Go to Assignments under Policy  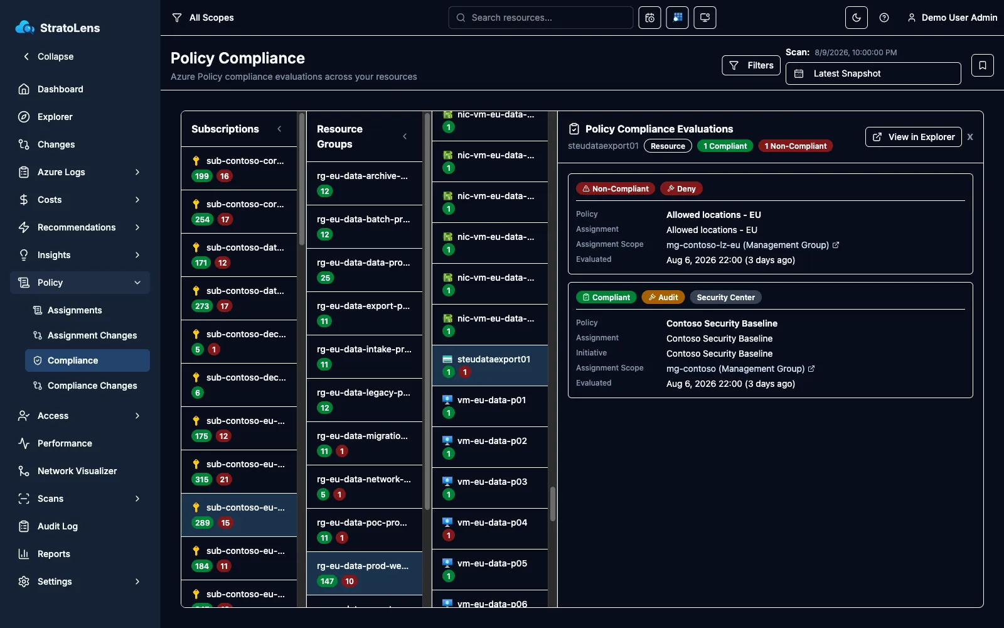pos(88,310)
